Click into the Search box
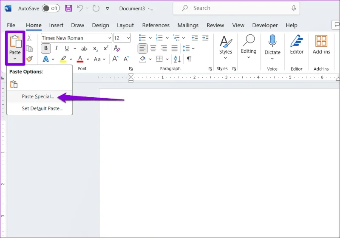This screenshot has width=340, height=238. point(236,8)
